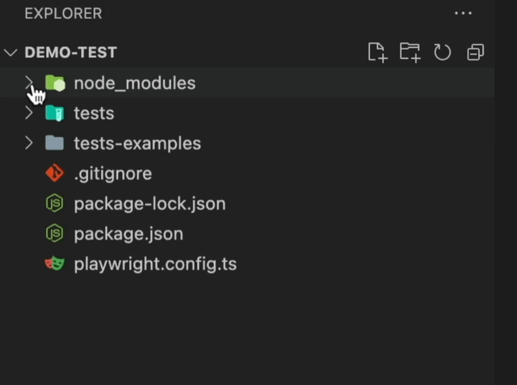Collapse all folders in Explorer
The width and height of the screenshot is (517, 385).
click(x=475, y=53)
